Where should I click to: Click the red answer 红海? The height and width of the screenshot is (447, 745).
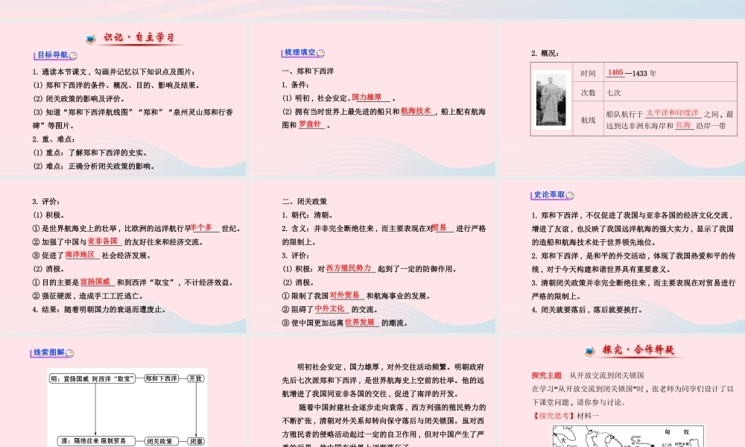pos(683,124)
